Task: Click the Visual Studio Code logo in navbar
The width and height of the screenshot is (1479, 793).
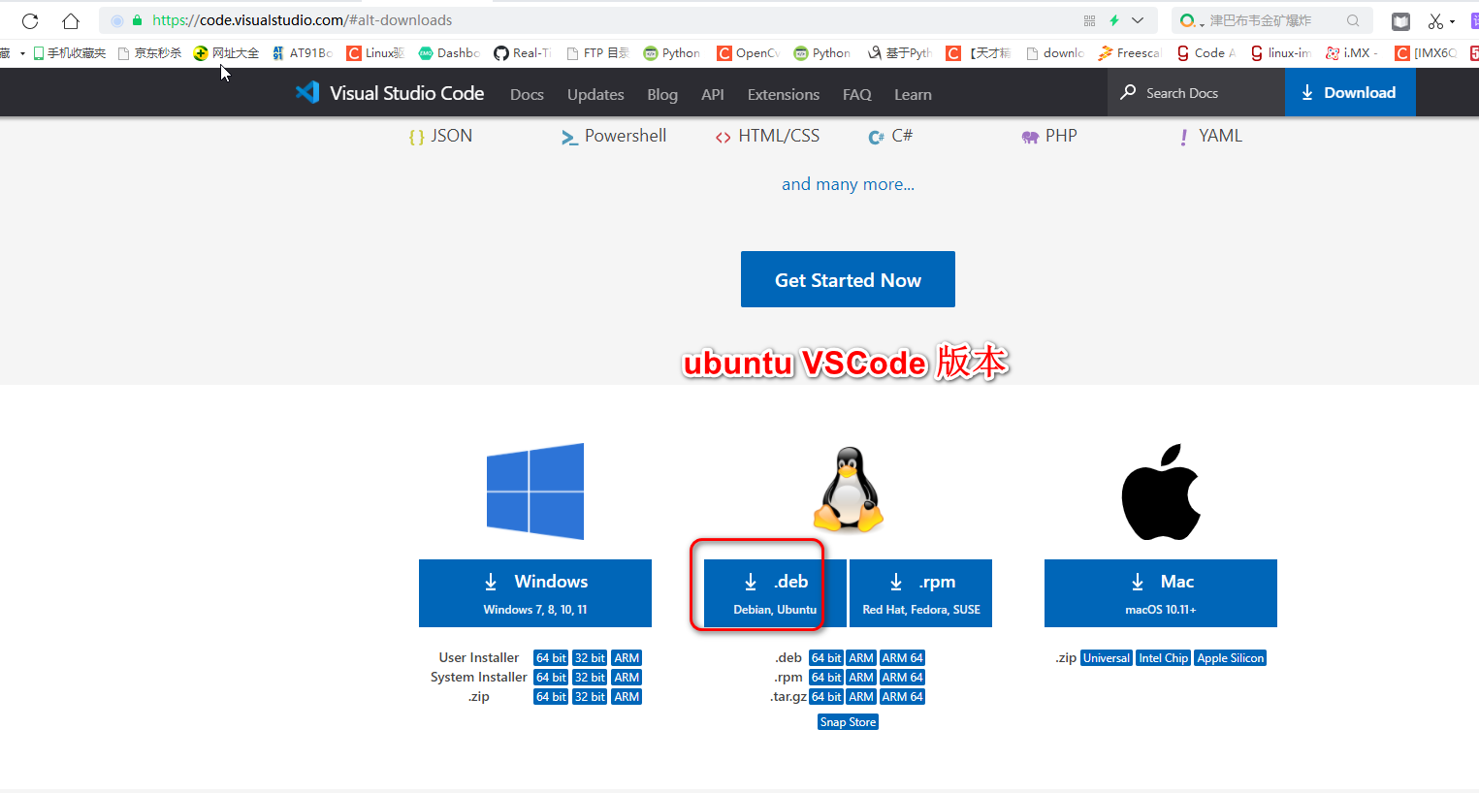Action: point(307,92)
